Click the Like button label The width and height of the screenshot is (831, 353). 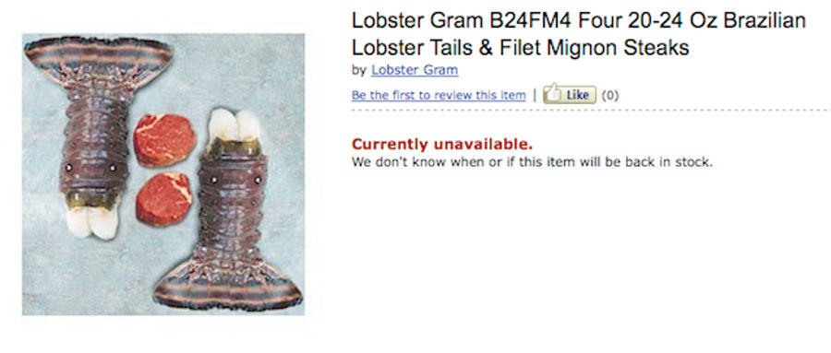577,95
